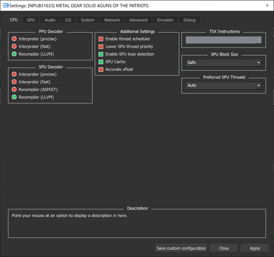Screen dimensions: 274x257
Task: Enable thread scheduler checkbox
Action: (124, 39)
